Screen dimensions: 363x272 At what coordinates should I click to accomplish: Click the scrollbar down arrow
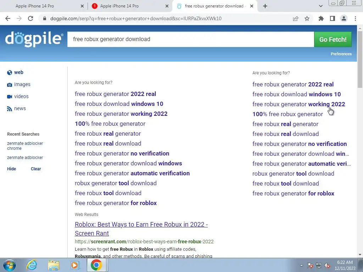[x=360, y=255]
